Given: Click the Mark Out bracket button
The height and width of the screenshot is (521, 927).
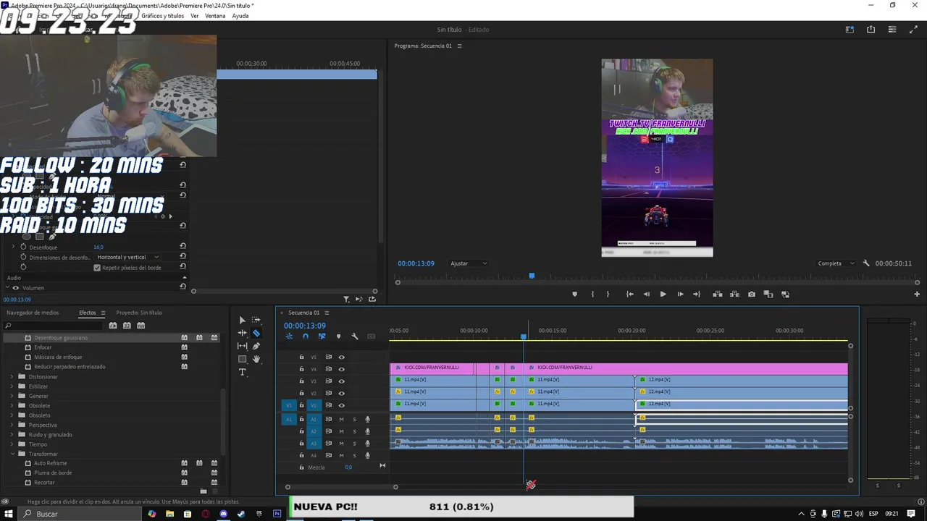Looking at the screenshot, I should 608,295.
